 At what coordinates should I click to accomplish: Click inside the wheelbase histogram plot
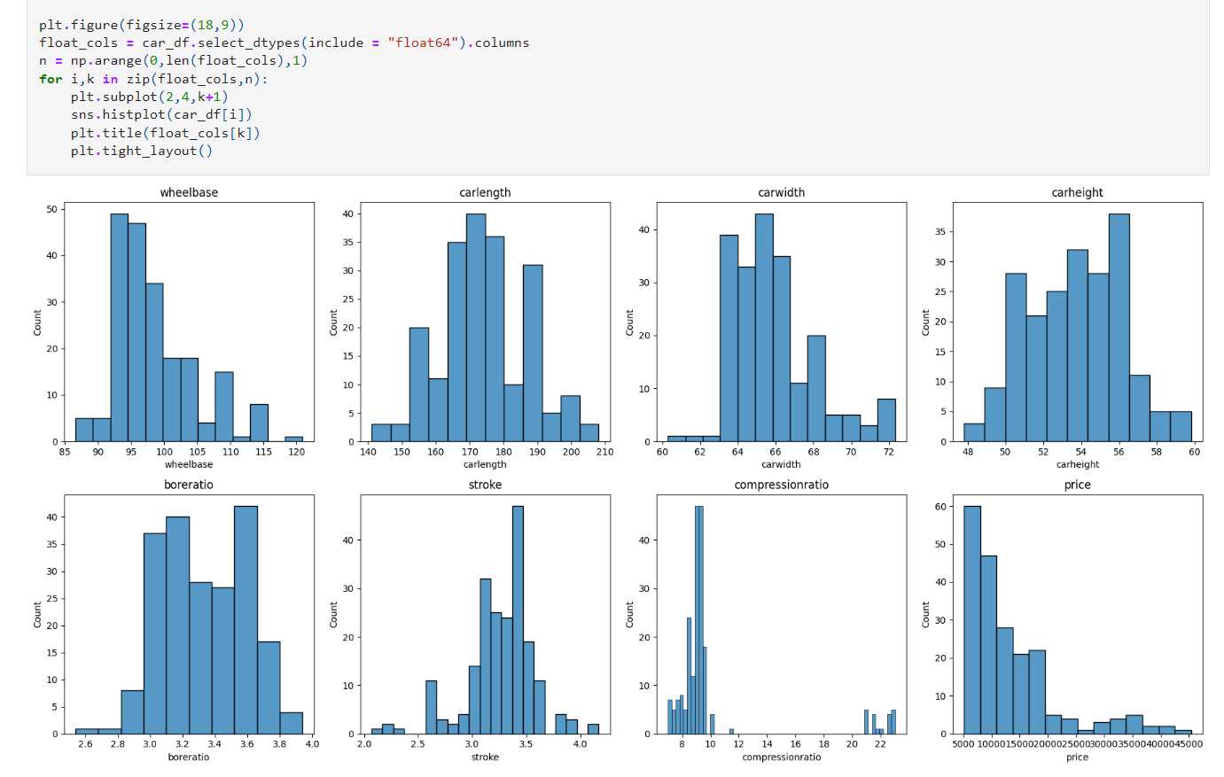[x=189, y=322]
